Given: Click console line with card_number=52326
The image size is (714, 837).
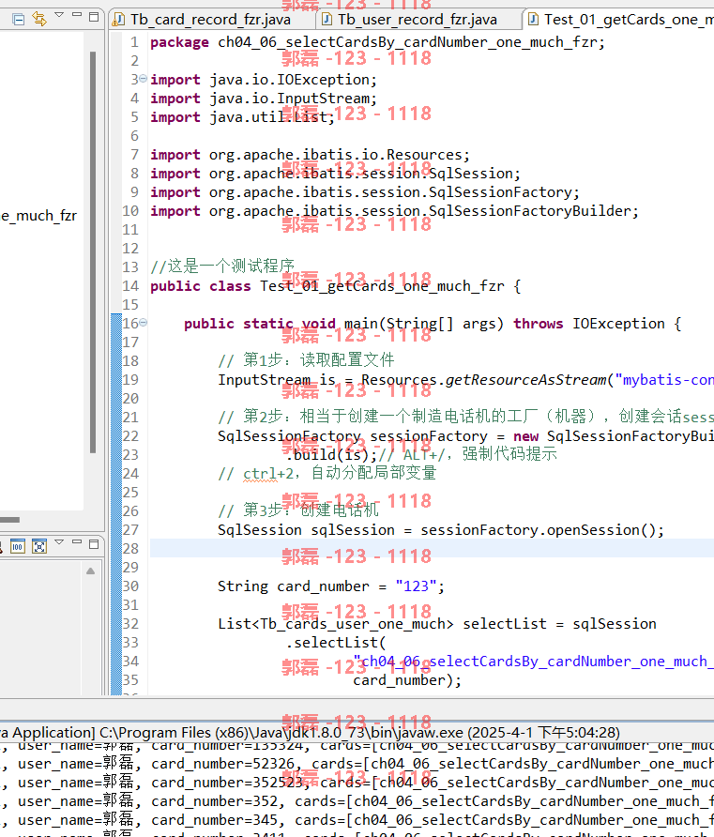Looking at the screenshot, I should coord(357,764).
